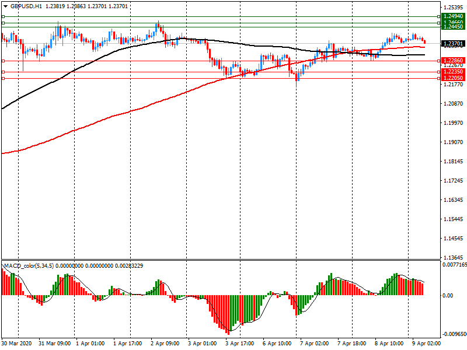Select the 1.22860 red price label
The image size is (467, 350).
pyautogui.click(x=453, y=61)
